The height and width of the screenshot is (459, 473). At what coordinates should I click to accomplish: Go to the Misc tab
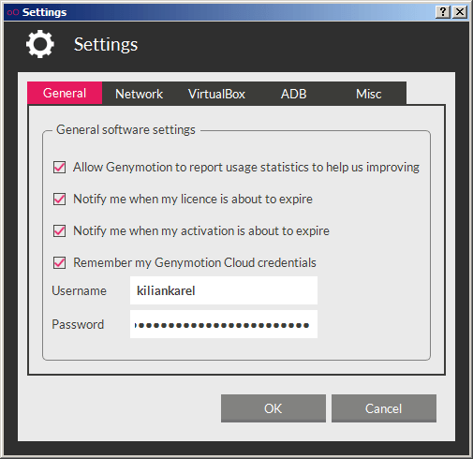pos(369,94)
